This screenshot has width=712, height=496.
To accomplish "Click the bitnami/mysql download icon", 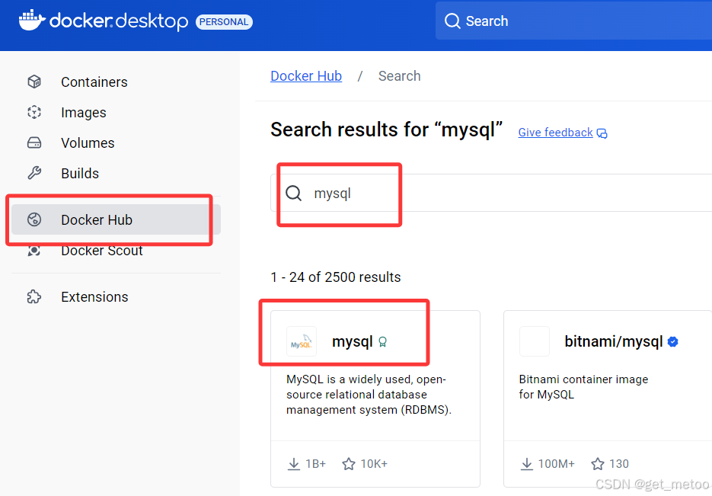I will tap(527, 464).
